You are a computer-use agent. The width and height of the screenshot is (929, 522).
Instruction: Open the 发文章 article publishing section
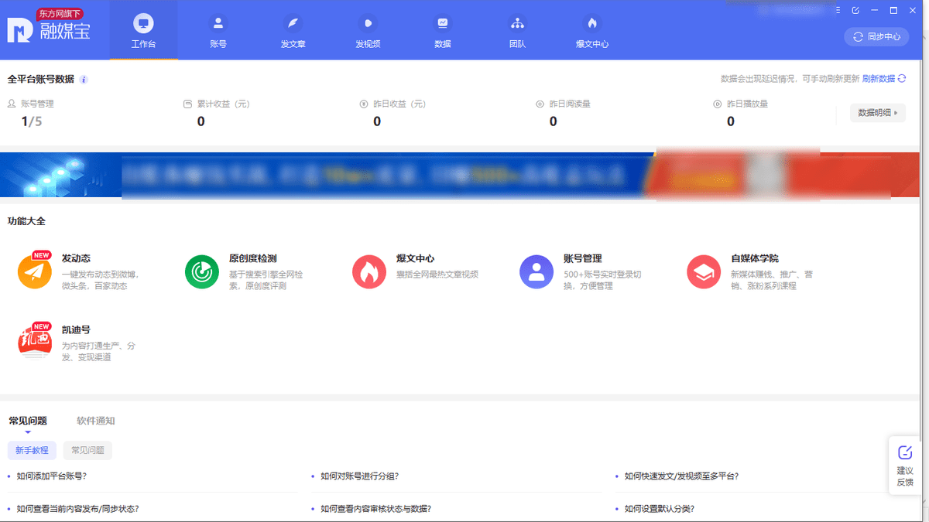[293, 31]
